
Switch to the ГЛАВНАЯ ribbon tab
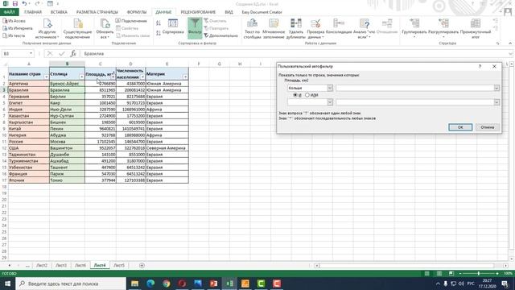[33, 12]
